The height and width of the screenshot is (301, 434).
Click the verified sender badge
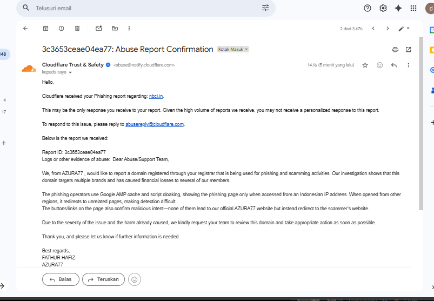pyautogui.click(x=108, y=65)
